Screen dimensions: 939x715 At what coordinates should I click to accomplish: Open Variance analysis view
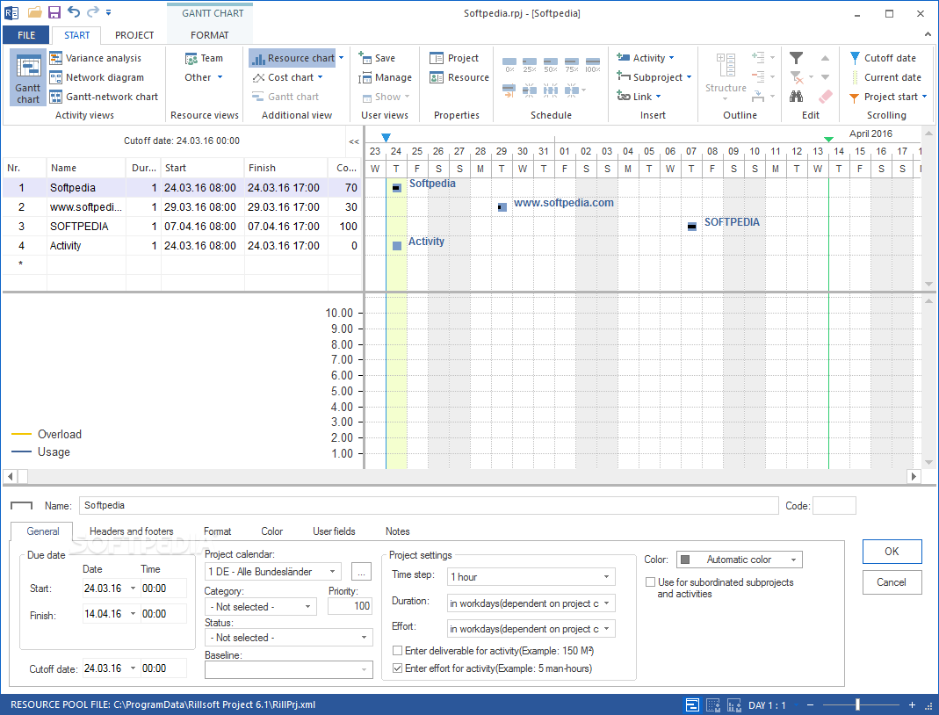pos(96,58)
